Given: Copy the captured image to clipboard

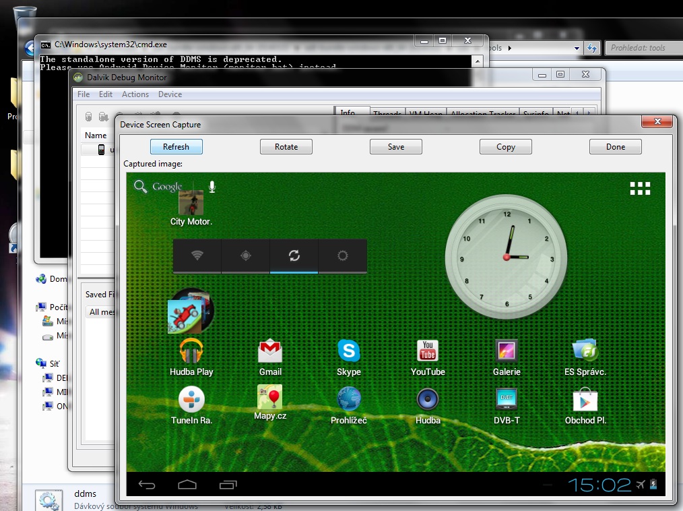Looking at the screenshot, I should [x=506, y=147].
